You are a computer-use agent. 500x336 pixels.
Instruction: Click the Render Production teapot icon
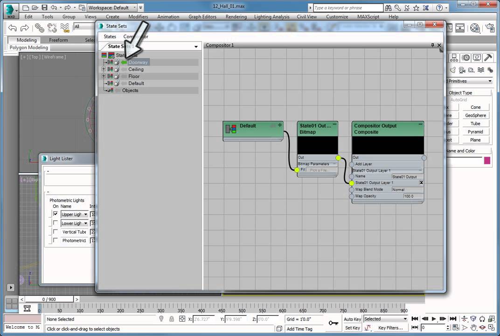click(490, 28)
